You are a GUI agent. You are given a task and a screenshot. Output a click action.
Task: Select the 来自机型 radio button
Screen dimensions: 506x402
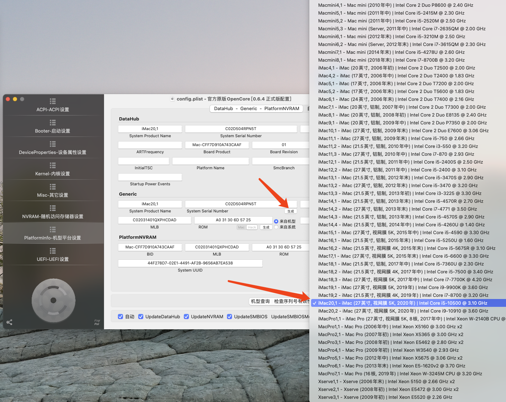coord(276,221)
